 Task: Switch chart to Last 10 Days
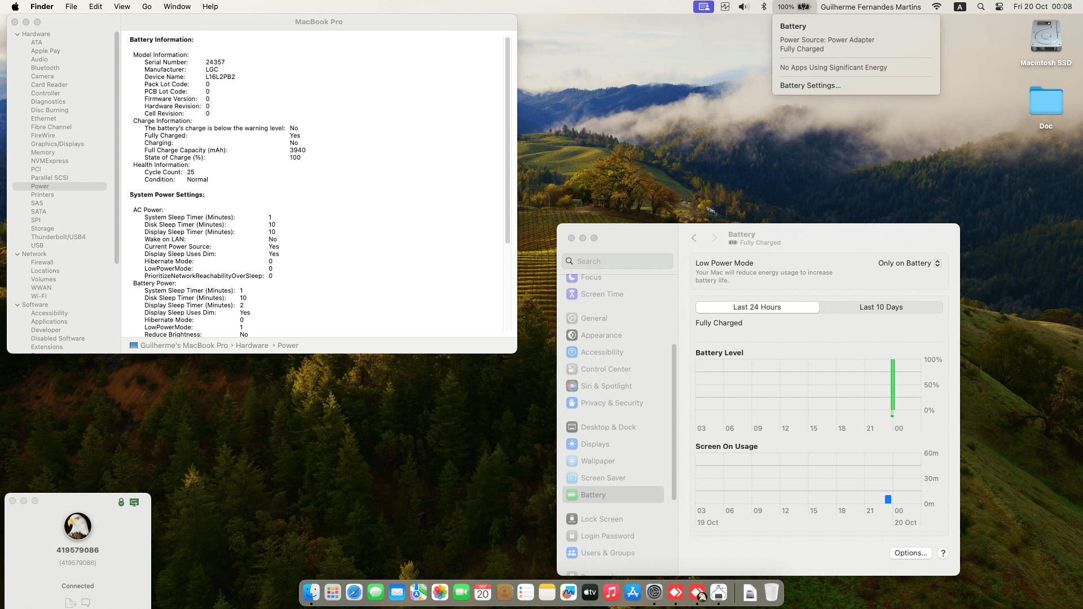click(x=881, y=307)
